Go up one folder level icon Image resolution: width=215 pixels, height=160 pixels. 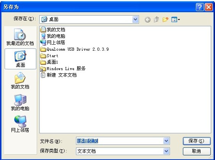156,19
